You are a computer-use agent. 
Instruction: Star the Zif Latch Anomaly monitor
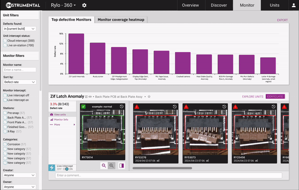pos(149,96)
